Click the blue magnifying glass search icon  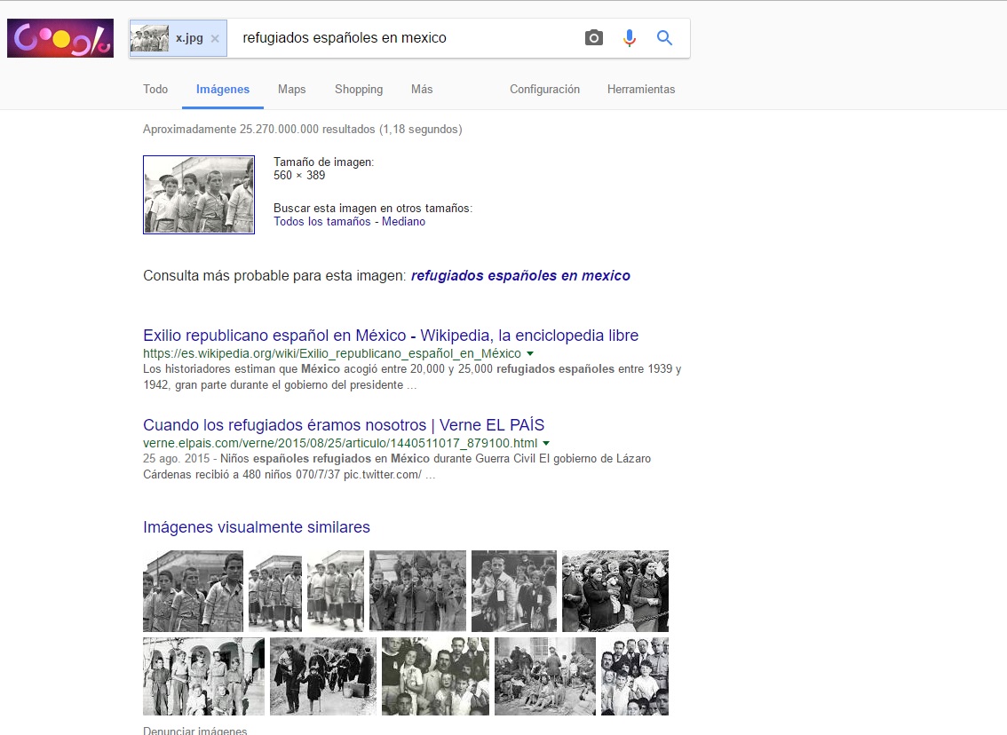tap(664, 38)
